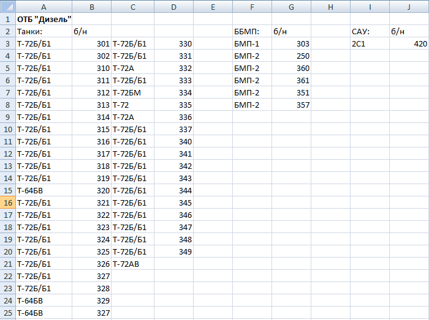Select column E header
The height and width of the screenshot is (320, 429).
click(213, 7)
